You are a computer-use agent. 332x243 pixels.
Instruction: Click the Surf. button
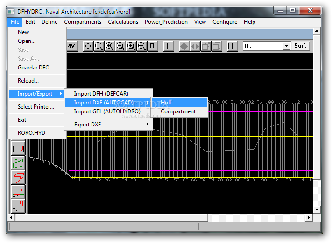pos(300,46)
